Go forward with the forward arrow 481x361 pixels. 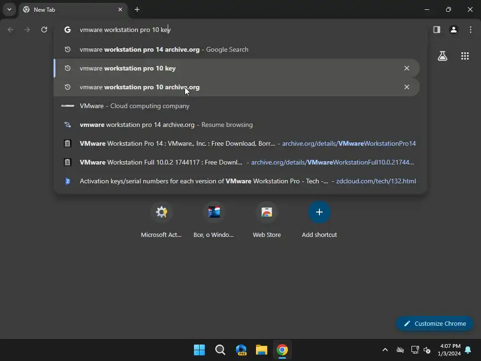click(27, 30)
